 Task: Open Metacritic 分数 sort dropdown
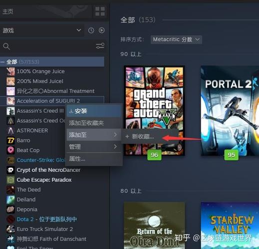(176, 39)
